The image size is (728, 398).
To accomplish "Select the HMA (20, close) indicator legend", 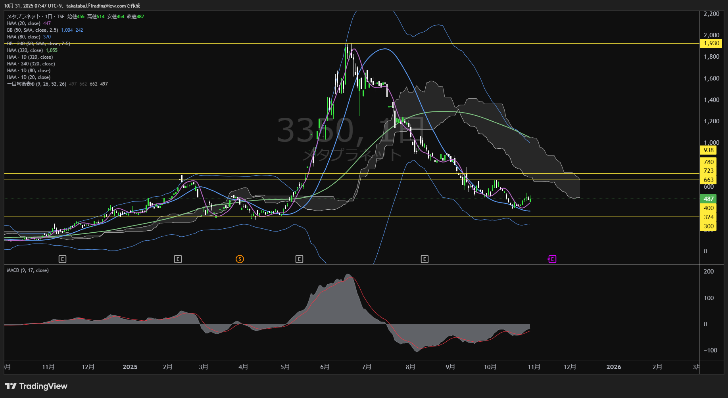I will (24, 23).
